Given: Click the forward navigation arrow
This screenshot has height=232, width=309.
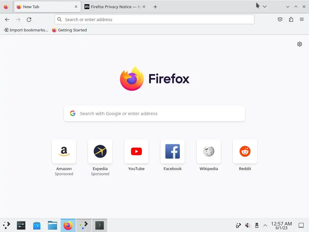Looking at the screenshot, I should [x=18, y=20].
